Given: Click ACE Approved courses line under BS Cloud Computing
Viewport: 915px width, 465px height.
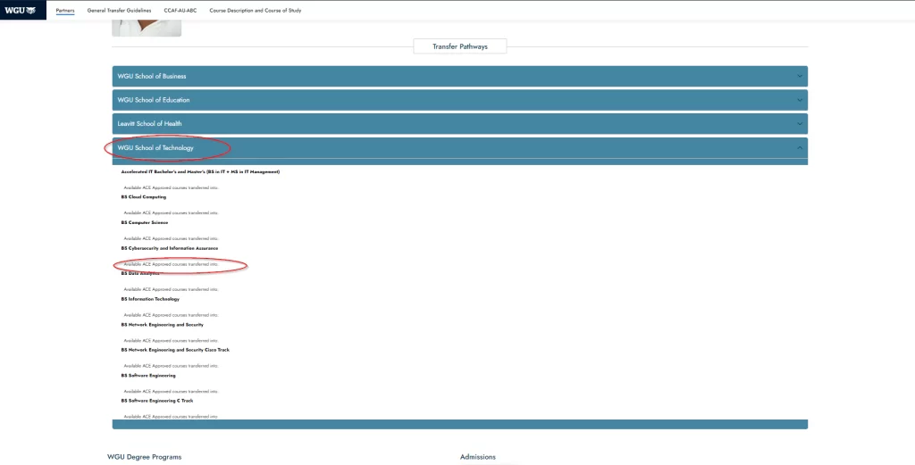Looking at the screenshot, I should [171, 213].
